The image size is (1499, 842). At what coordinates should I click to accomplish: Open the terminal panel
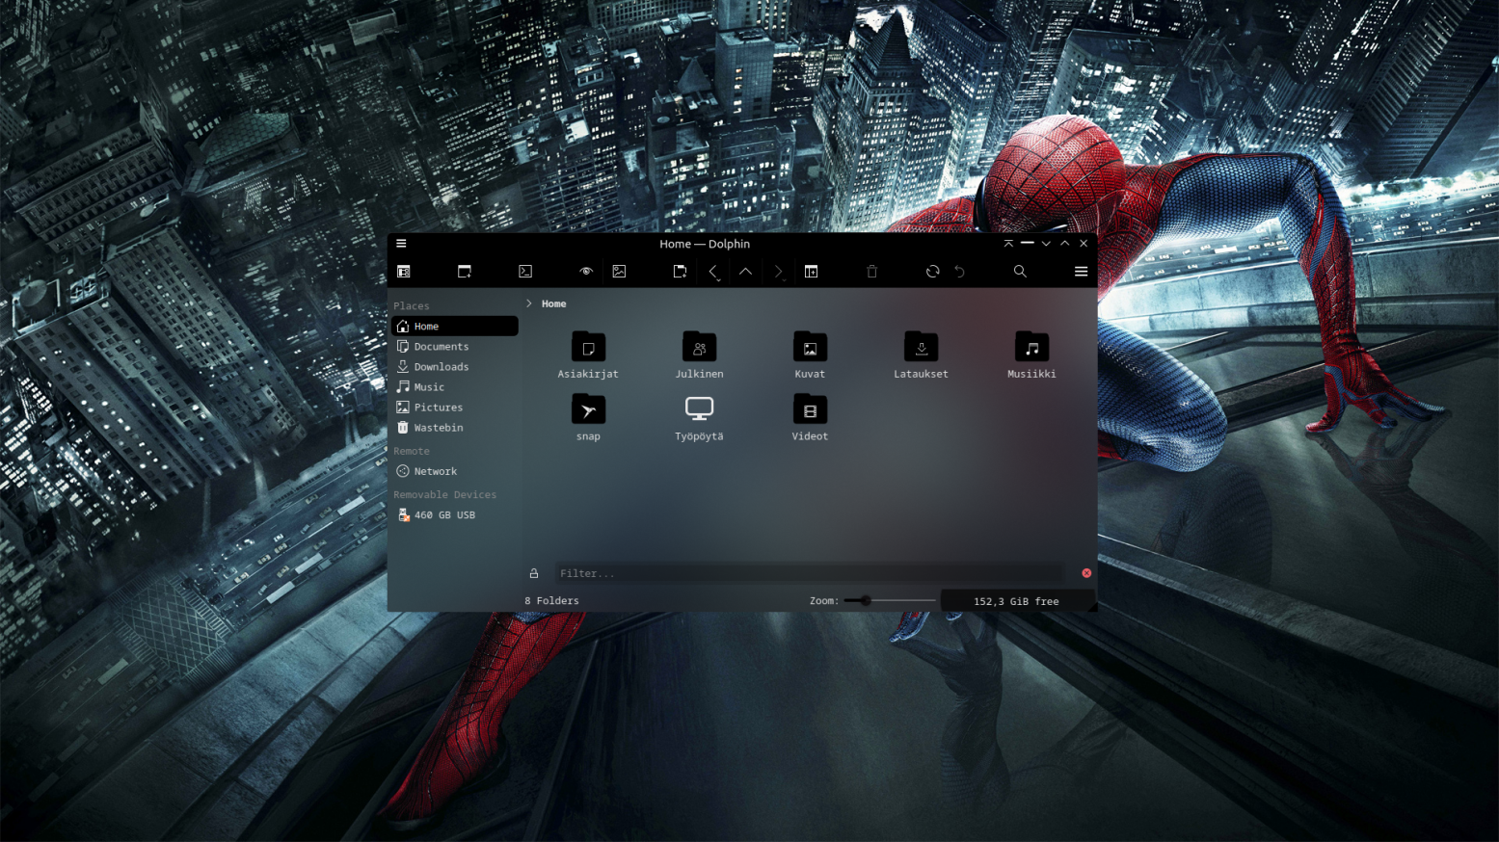525,272
